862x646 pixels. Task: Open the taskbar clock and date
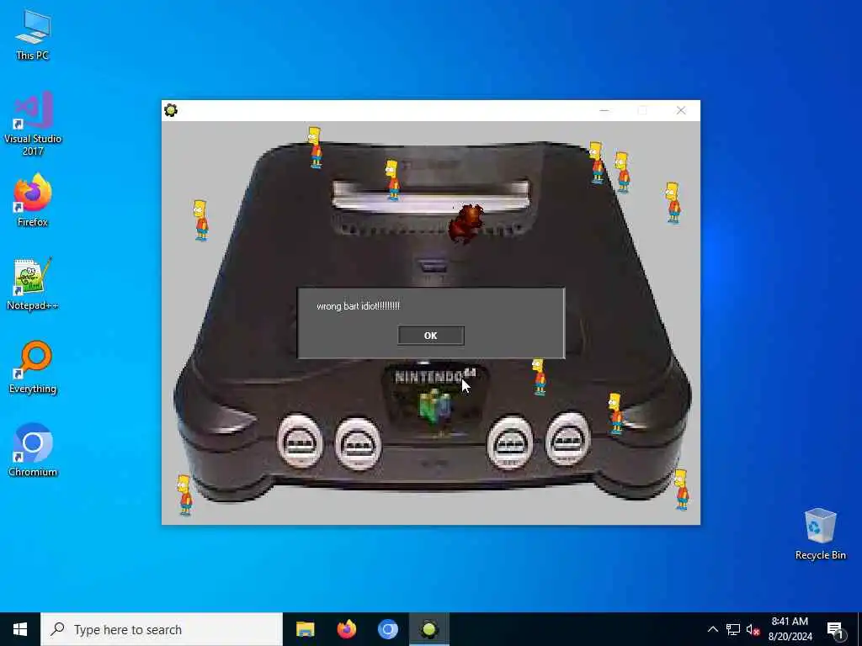(x=790, y=629)
